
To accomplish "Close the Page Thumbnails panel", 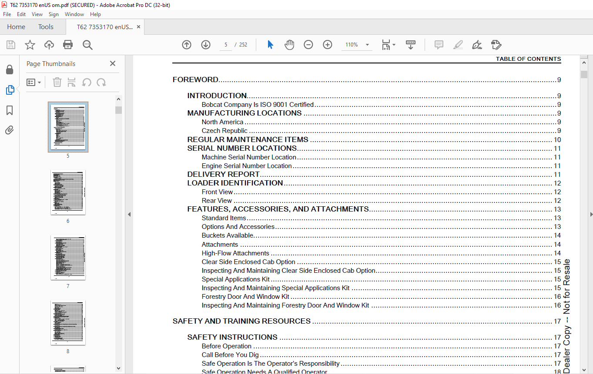I will point(113,63).
